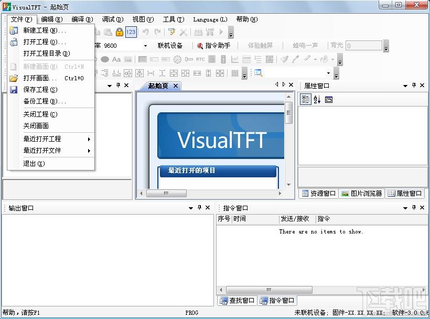Choose 新建工程 from the File menu
Screen dimensions: 430x319
[51, 30]
